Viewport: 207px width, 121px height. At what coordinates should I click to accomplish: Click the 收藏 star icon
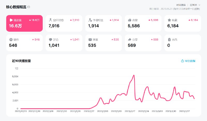tap(169, 20)
